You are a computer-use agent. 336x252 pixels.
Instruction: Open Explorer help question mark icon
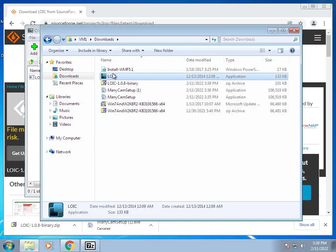tap(292, 51)
